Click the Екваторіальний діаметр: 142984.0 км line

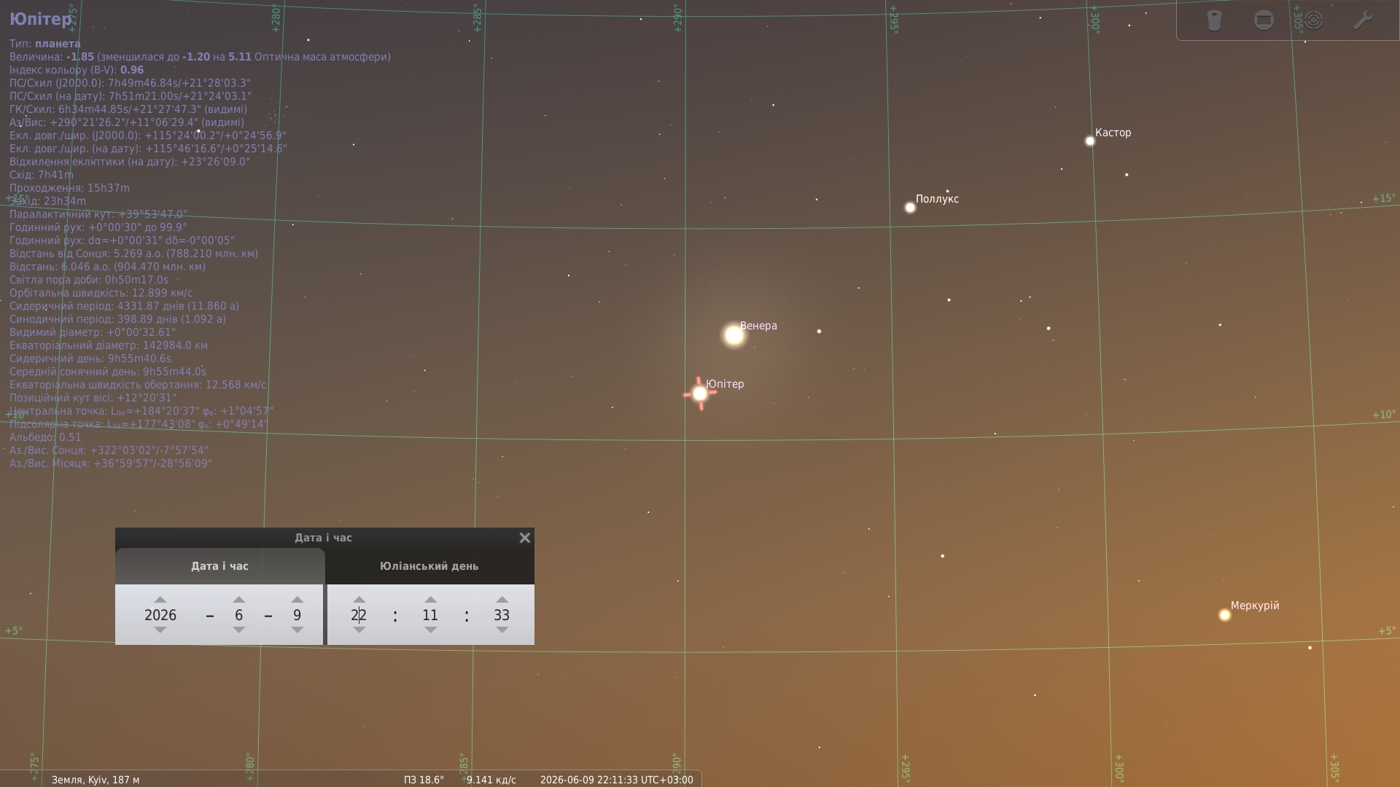point(109,345)
